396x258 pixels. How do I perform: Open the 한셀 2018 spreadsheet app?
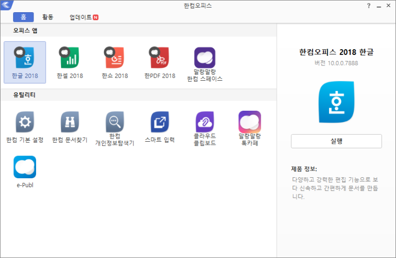click(70, 62)
